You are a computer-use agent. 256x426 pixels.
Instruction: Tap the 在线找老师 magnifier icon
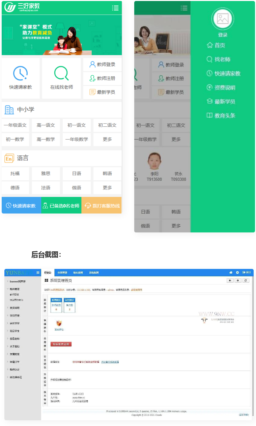(61, 73)
